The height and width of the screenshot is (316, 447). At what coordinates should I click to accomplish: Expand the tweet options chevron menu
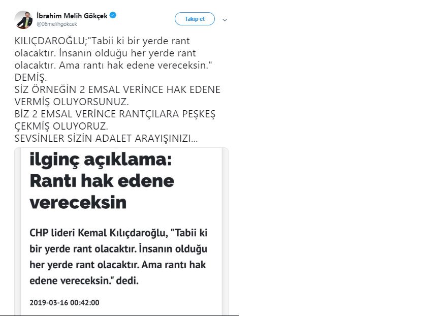point(225,20)
